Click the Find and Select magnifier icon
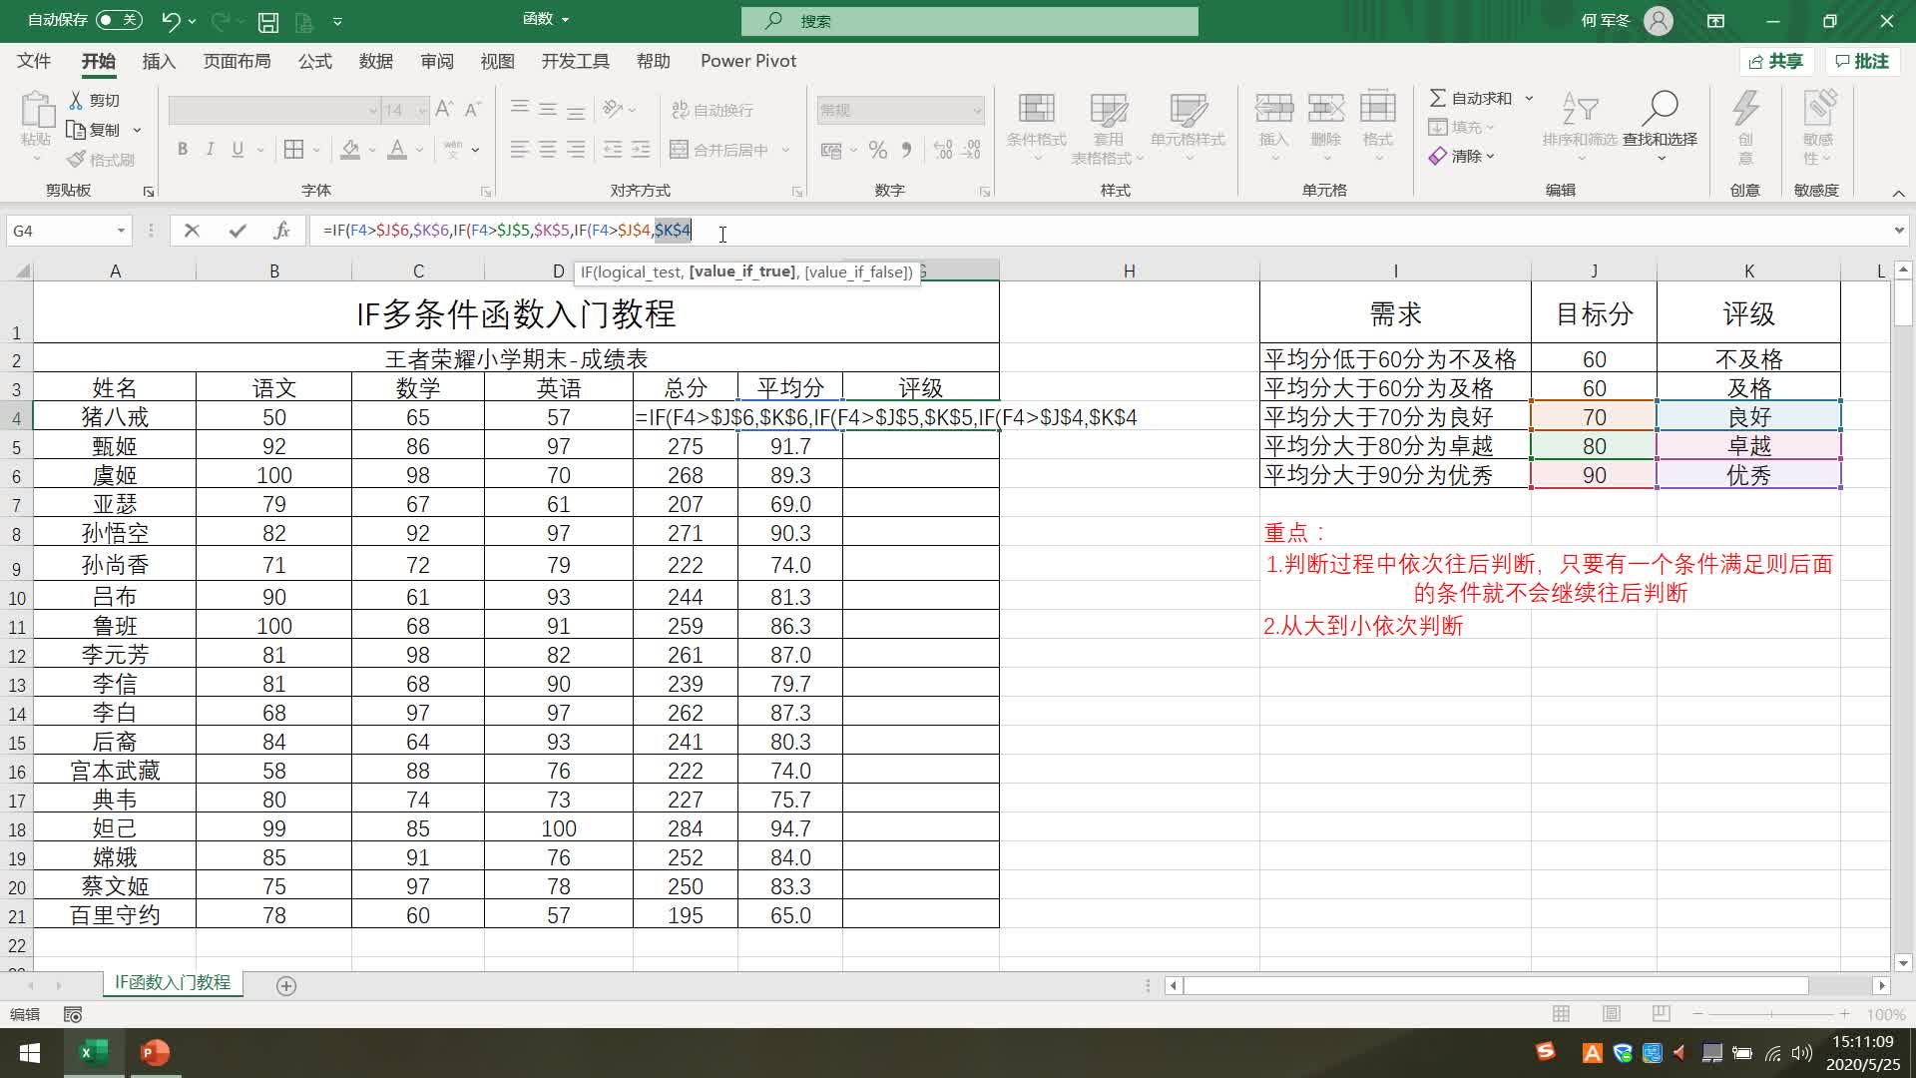The height and width of the screenshot is (1078, 1916). [1660, 108]
